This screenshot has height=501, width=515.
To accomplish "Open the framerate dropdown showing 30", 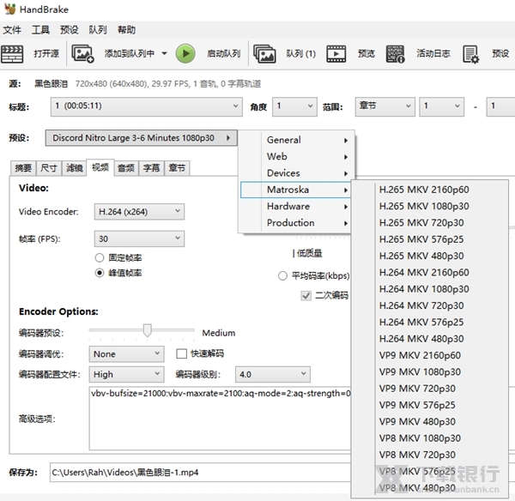I will tap(139, 238).
